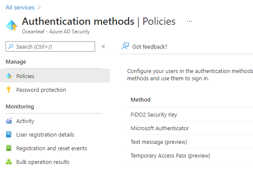Select Policies in the Manage menu
This screenshot has height=178, width=253.
click(55, 76)
